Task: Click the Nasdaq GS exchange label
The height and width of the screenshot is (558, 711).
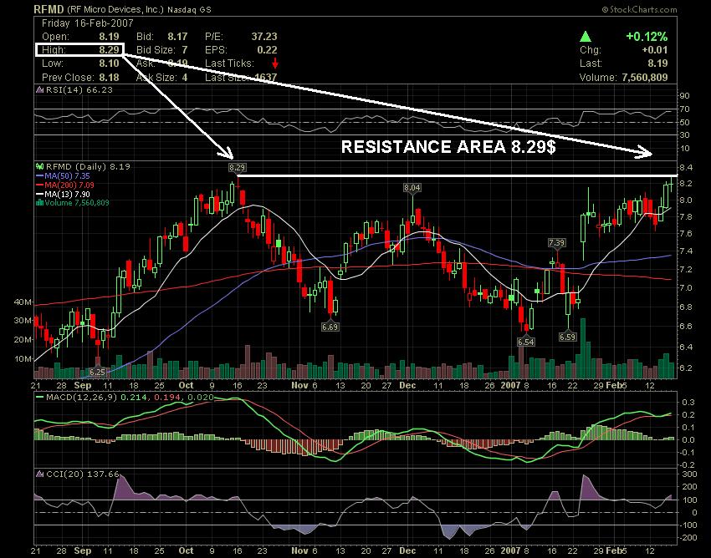Action: [x=189, y=9]
